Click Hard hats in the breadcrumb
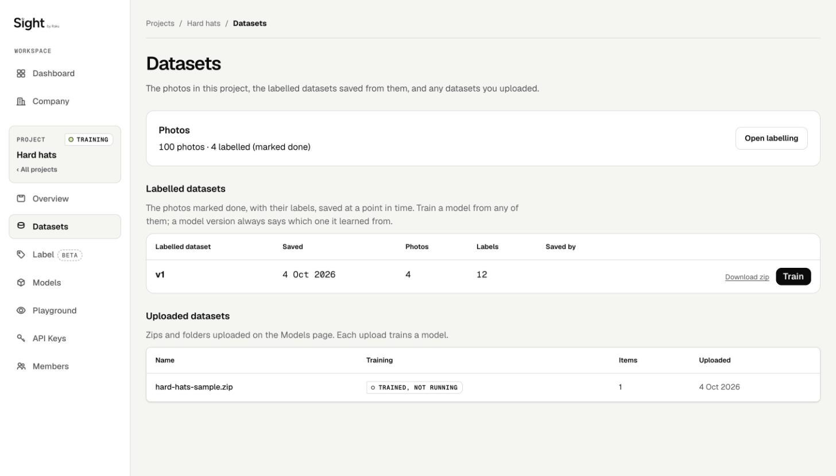The width and height of the screenshot is (836, 476). 204,24
